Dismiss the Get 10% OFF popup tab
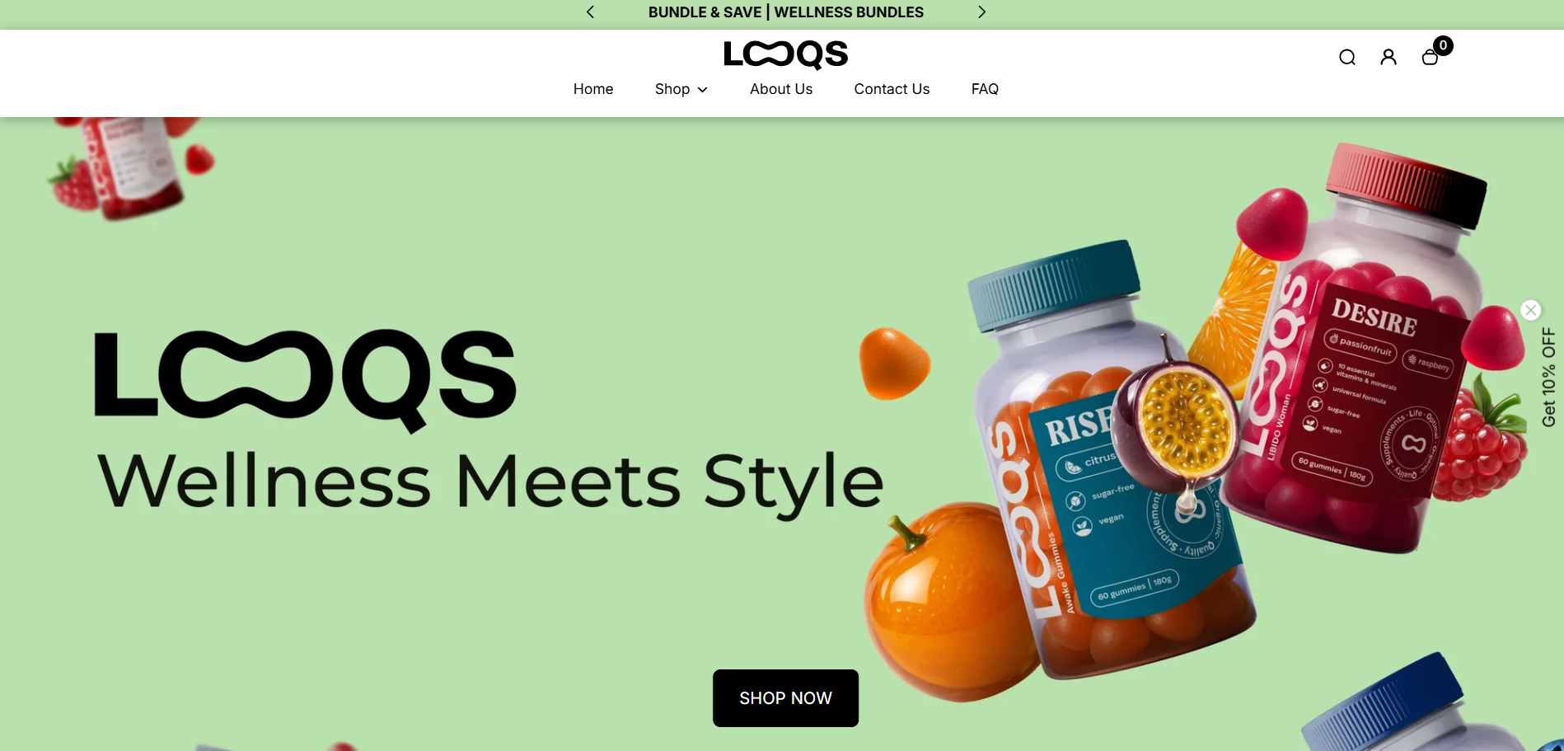 1531,310
